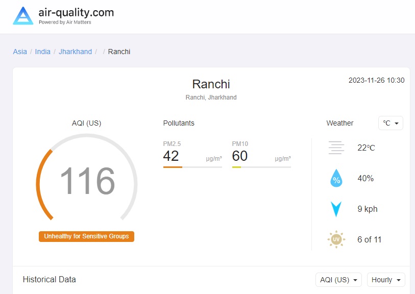The width and height of the screenshot is (415, 294).
Task: Click the wind direction arrow icon
Action: [336, 209]
